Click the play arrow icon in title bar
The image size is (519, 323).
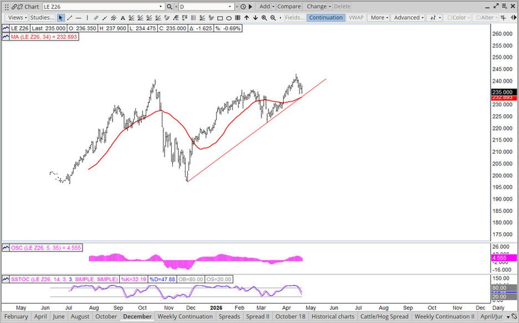coord(250,7)
